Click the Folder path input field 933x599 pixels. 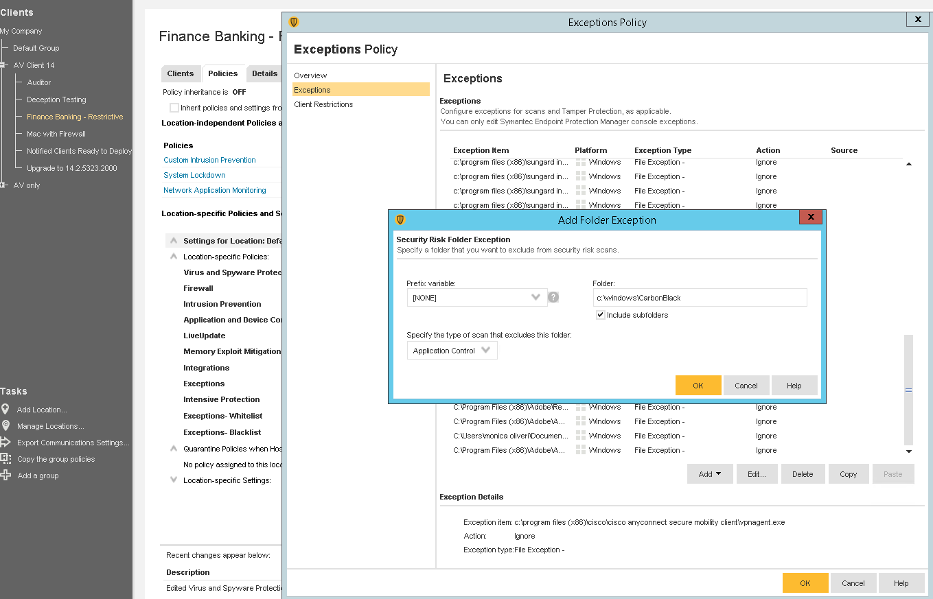[x=700, y=297]
